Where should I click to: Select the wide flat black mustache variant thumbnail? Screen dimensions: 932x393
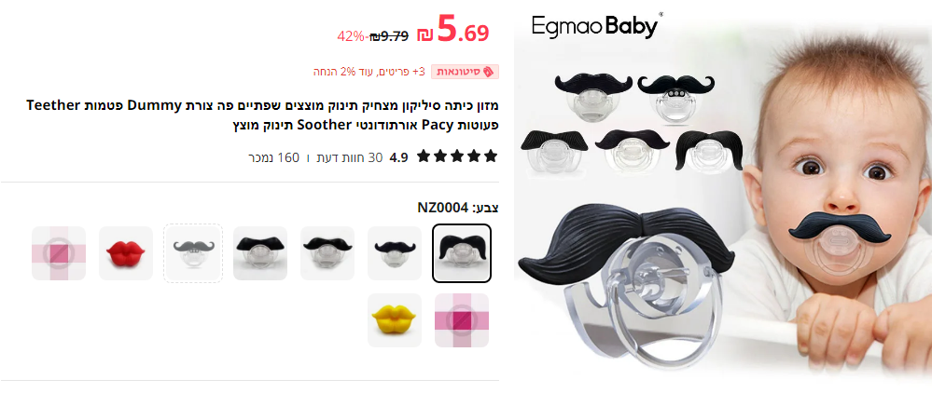[x=327, y=253]
